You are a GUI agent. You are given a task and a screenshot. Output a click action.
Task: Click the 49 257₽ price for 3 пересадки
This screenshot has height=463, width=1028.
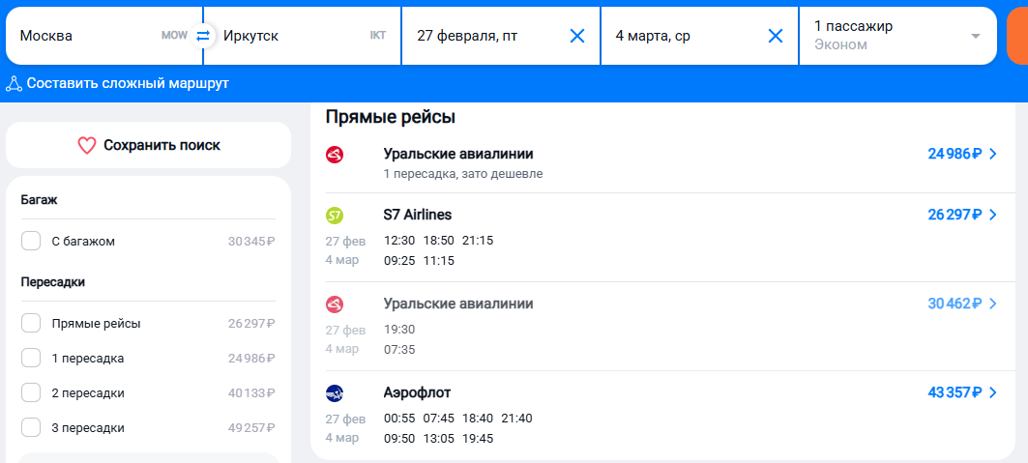point(251,428)
